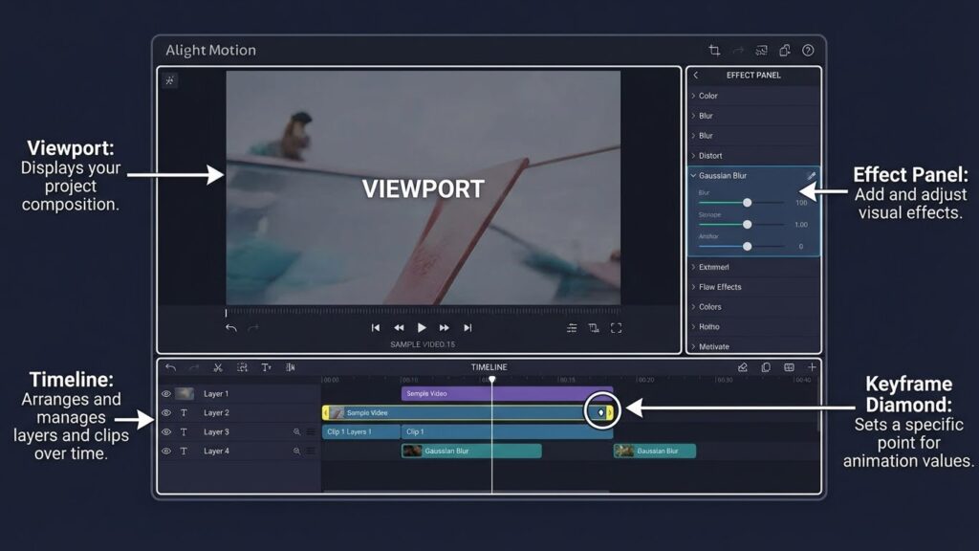The image size is (979, 551).
Task: Enter fullscreen preview mode
Action: [x=616, y=326]
